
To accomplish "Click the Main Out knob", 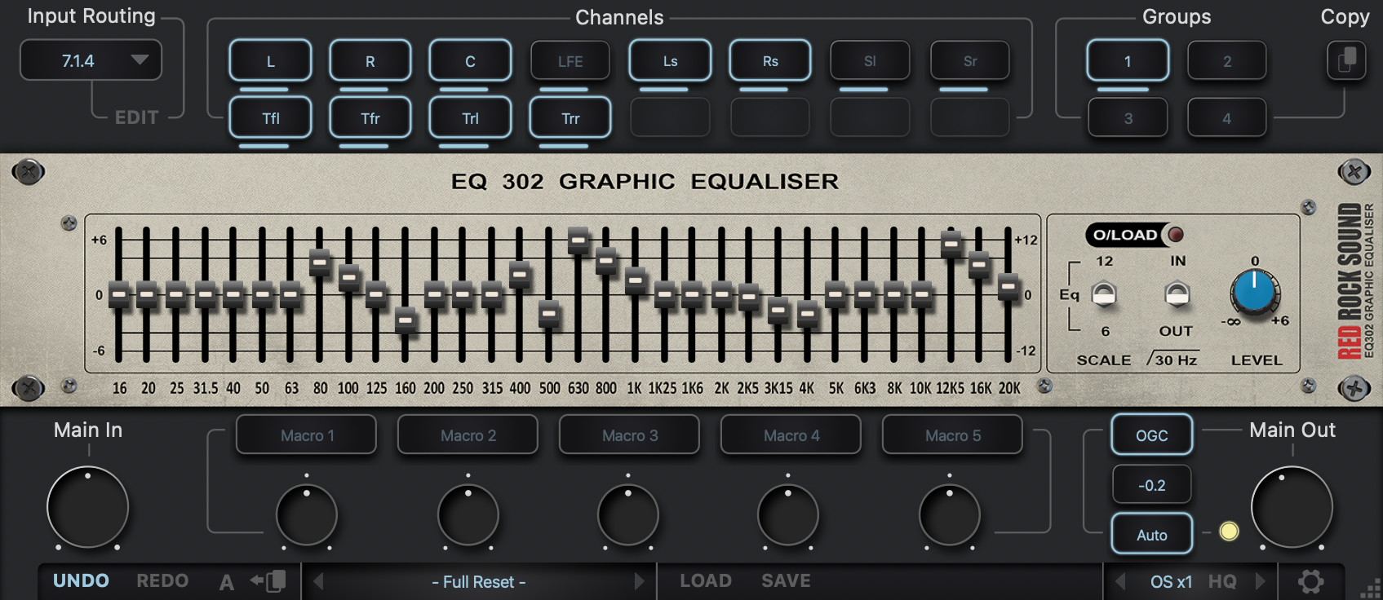I will 1292,507.
